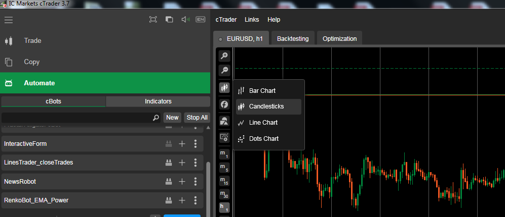Click the search magnifier icon
Viewport: 505px width, 217px height.
click(156, 118)
